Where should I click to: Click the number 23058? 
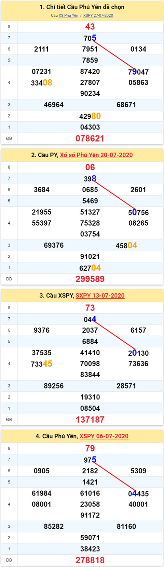[90, 504]
